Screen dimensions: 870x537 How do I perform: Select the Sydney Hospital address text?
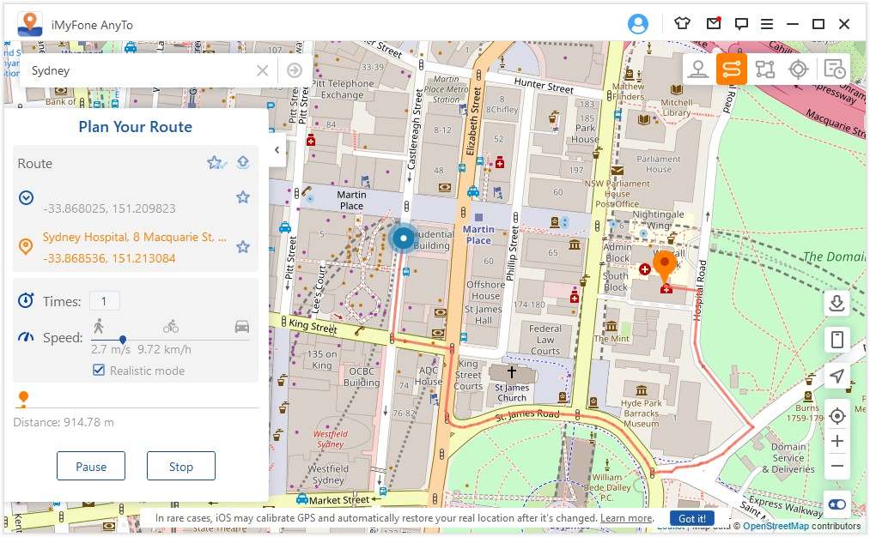pos(134,237)
